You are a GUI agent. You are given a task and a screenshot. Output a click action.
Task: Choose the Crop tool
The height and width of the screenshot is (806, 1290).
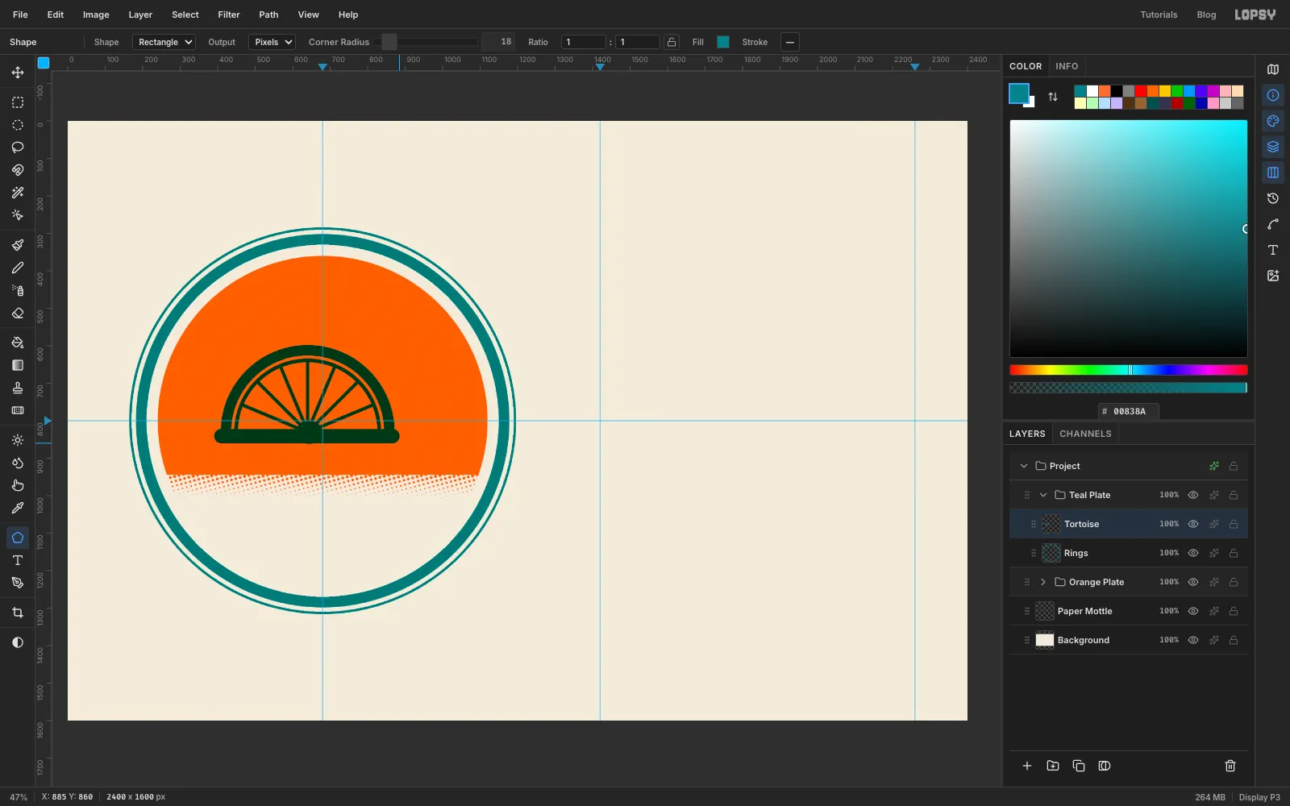click(17, 613)
